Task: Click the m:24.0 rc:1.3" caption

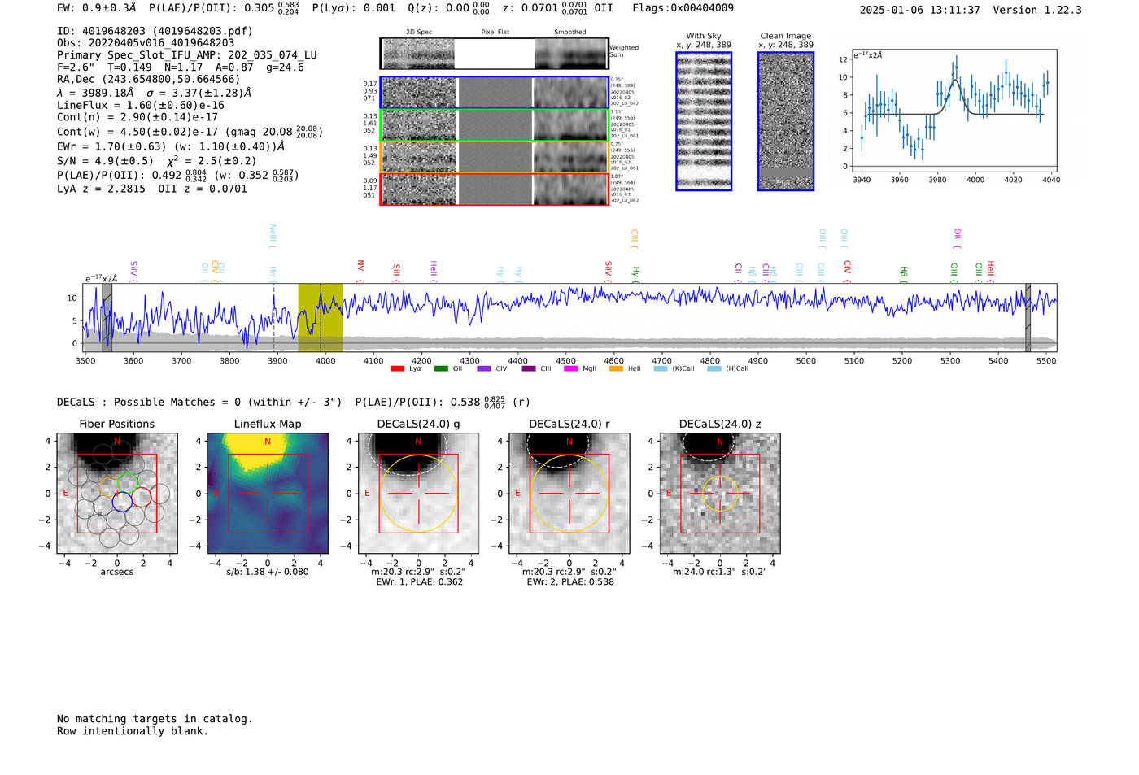Action: coord(720,572)
